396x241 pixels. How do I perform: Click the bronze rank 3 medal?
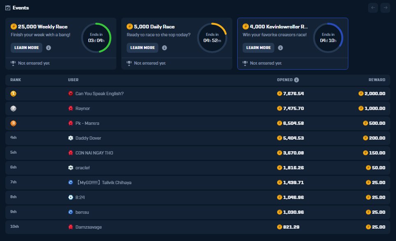(x=14, y=123)
